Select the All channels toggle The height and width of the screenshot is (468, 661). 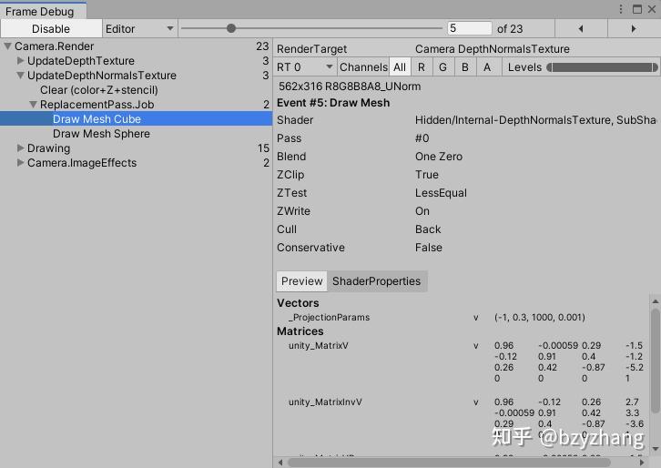click(x=400, y=67)
